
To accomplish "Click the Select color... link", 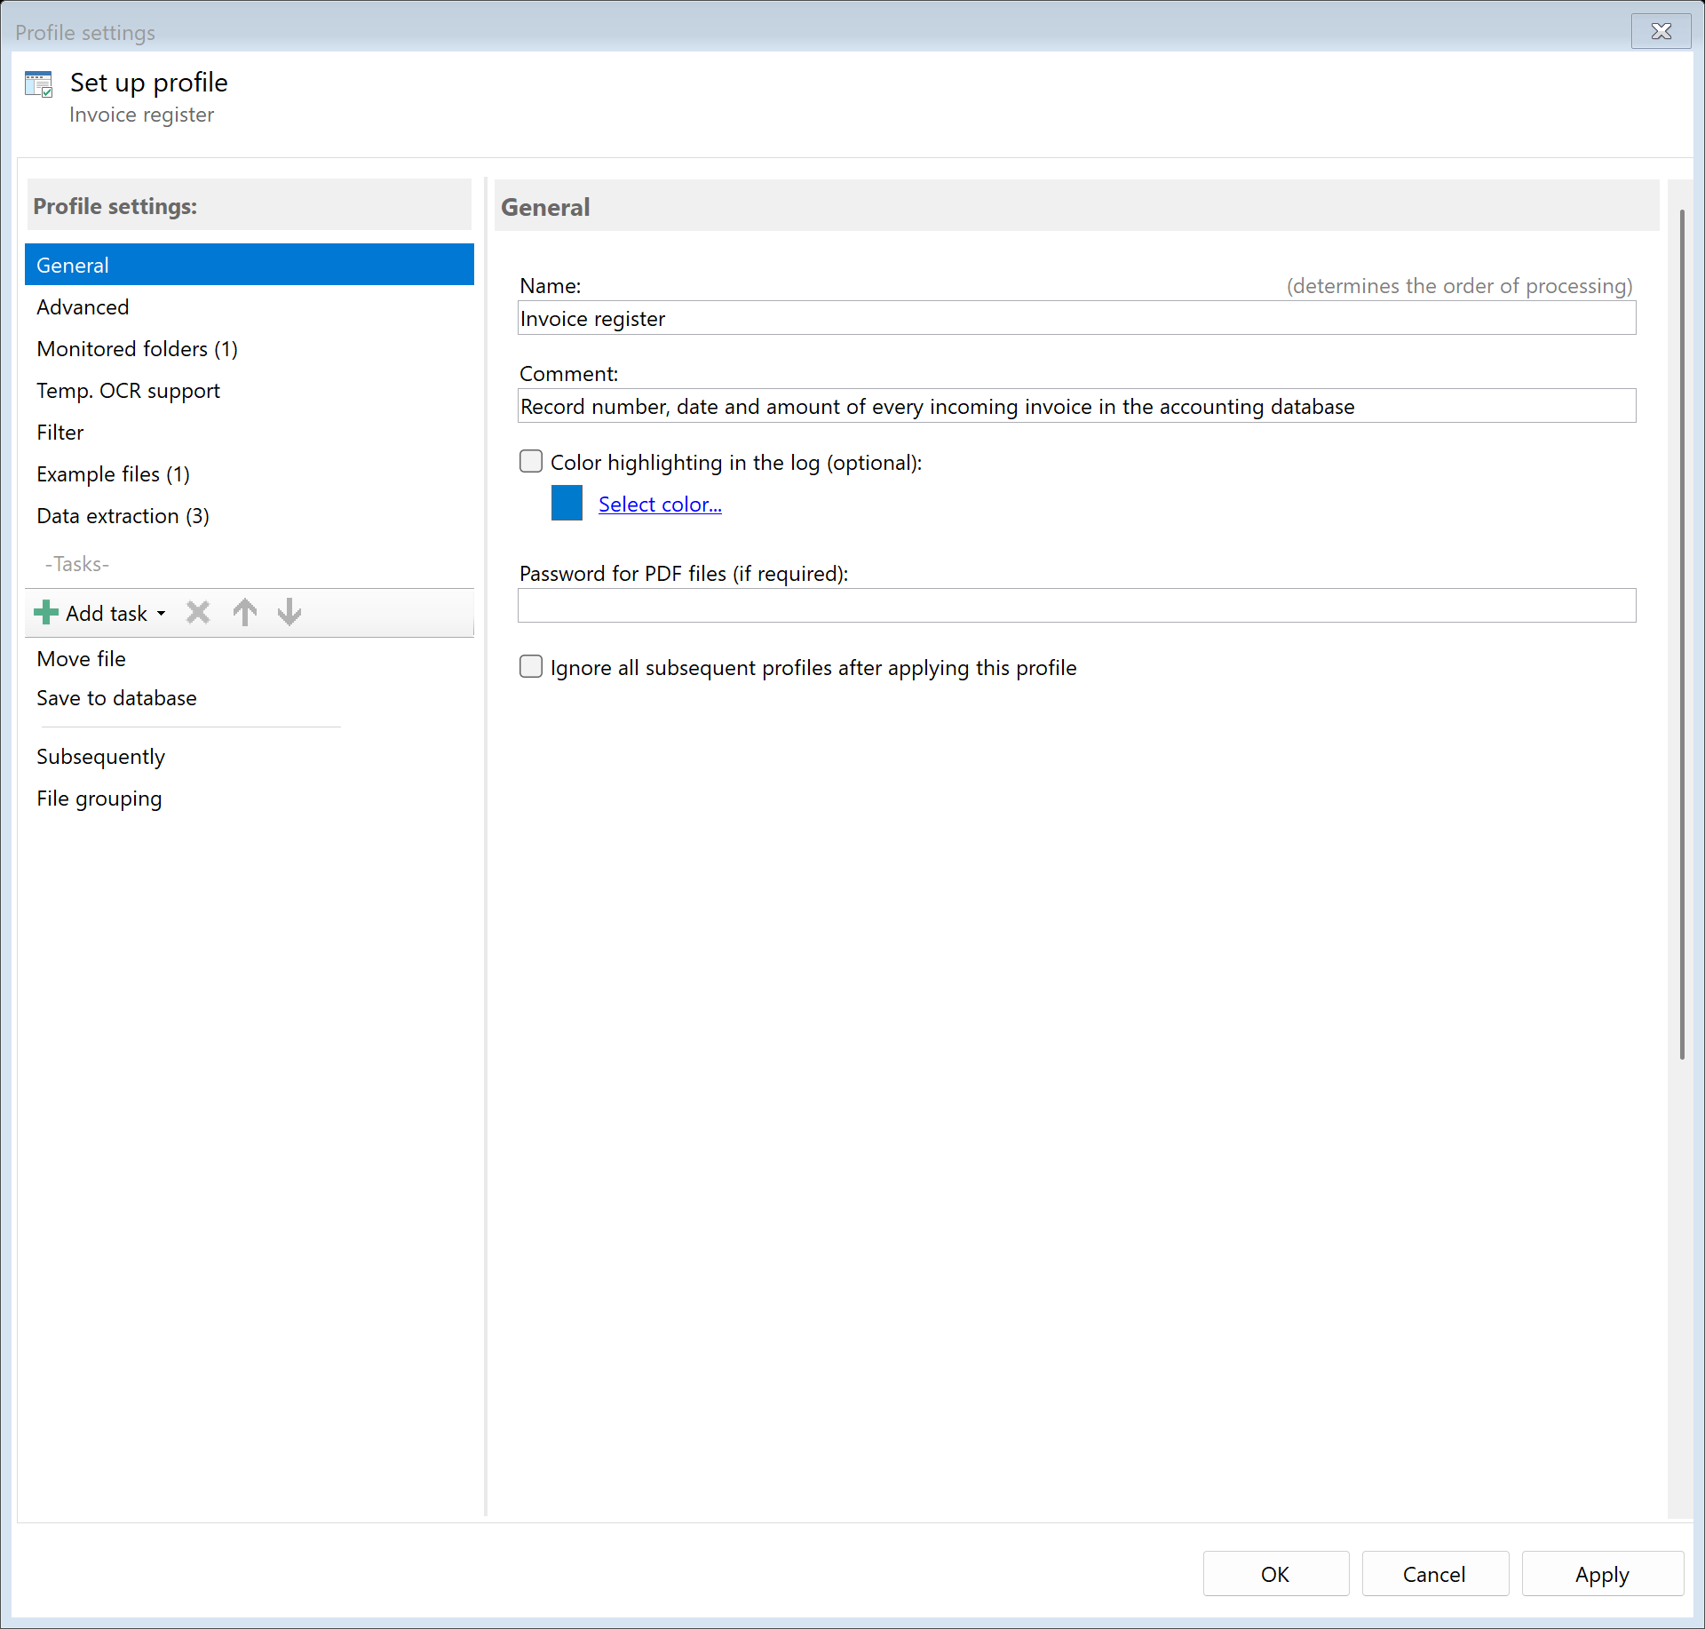I will (660, 505).
